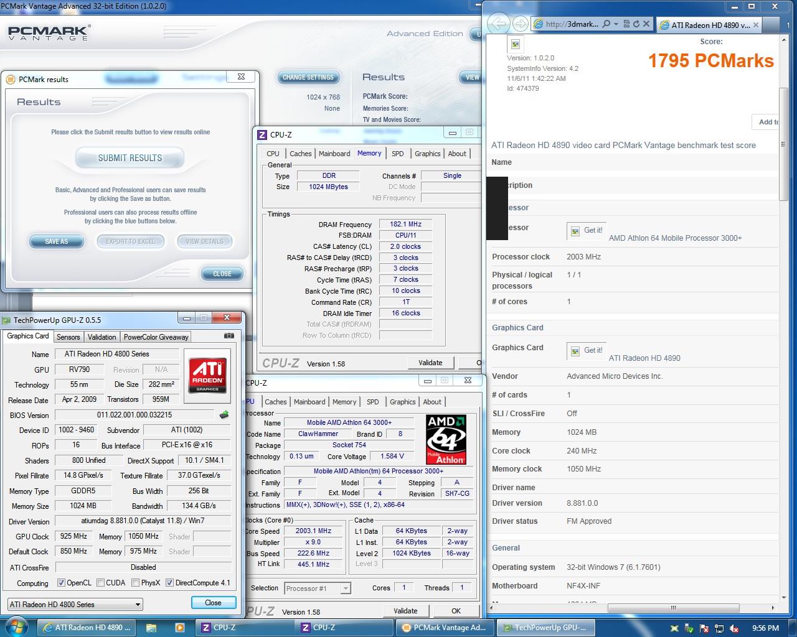Close the ATI Radeon HD 4890 browser tab
Screen dimensions: 797x637
pyautogui.click(x=756, y=25)
